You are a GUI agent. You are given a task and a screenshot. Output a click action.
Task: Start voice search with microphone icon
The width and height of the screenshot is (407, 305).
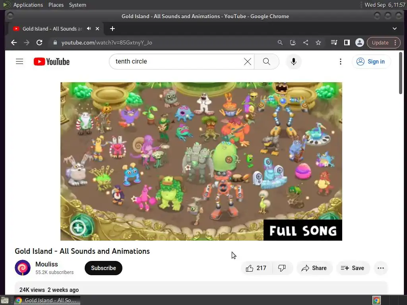[294, 62]
